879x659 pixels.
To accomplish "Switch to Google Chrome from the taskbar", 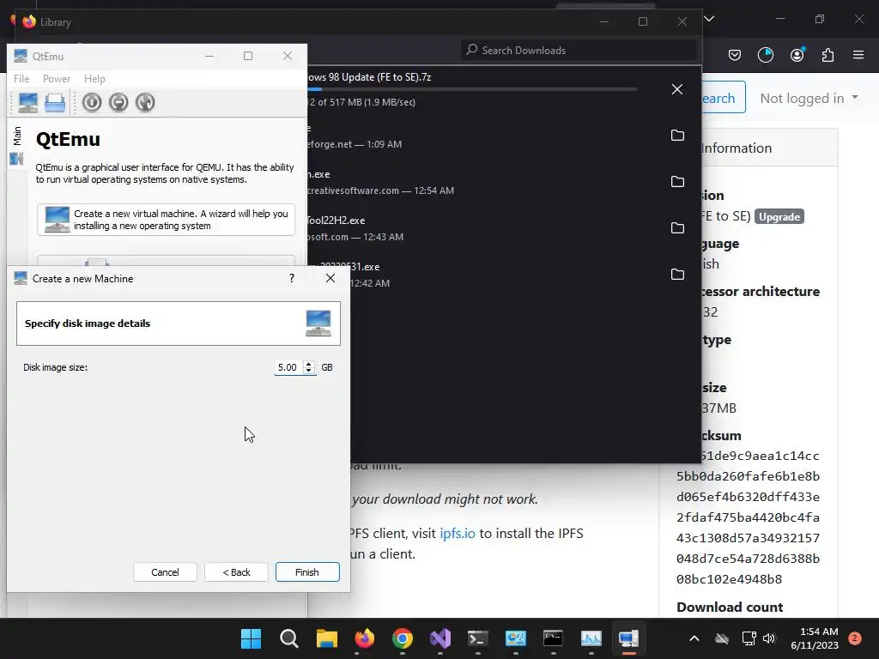I will coord(403,638).
